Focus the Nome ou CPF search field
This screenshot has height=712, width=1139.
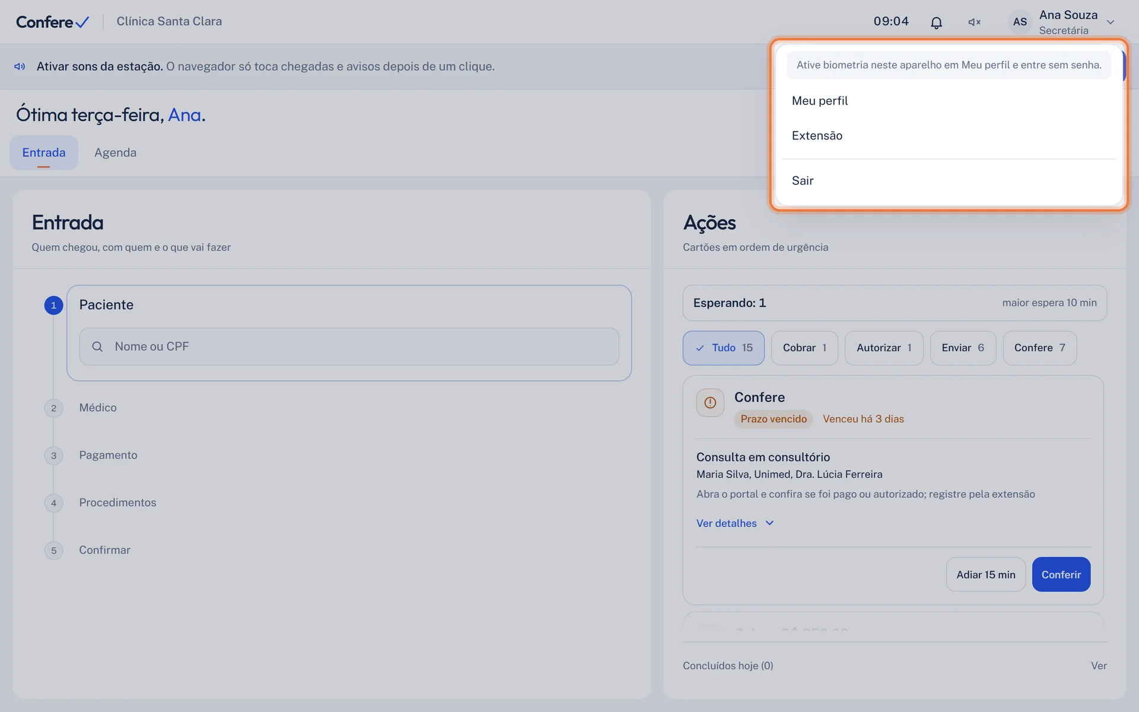[x=349, y=347]
